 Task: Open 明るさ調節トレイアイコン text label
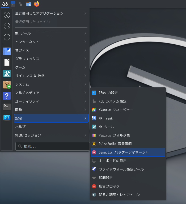tap(120, 195)
